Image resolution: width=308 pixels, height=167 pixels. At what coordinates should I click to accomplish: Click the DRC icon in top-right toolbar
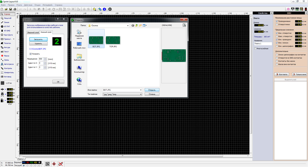pos(301,9)
